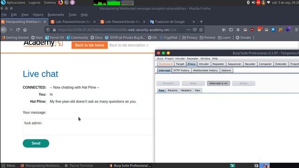Click the Bluetooth icon in system tray
Viewport: 299px width, 168px height.
248,2
